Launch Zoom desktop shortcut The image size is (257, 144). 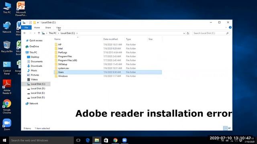(7, 124)
